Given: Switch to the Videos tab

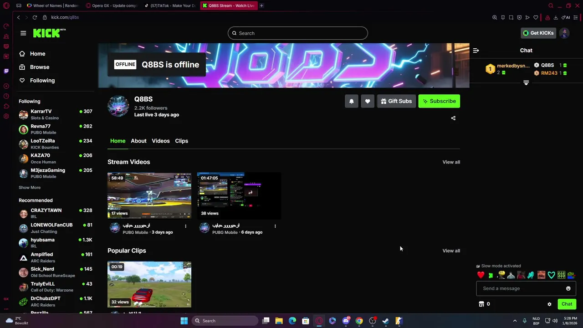Looking at the screenshot, I should point(161,141).
